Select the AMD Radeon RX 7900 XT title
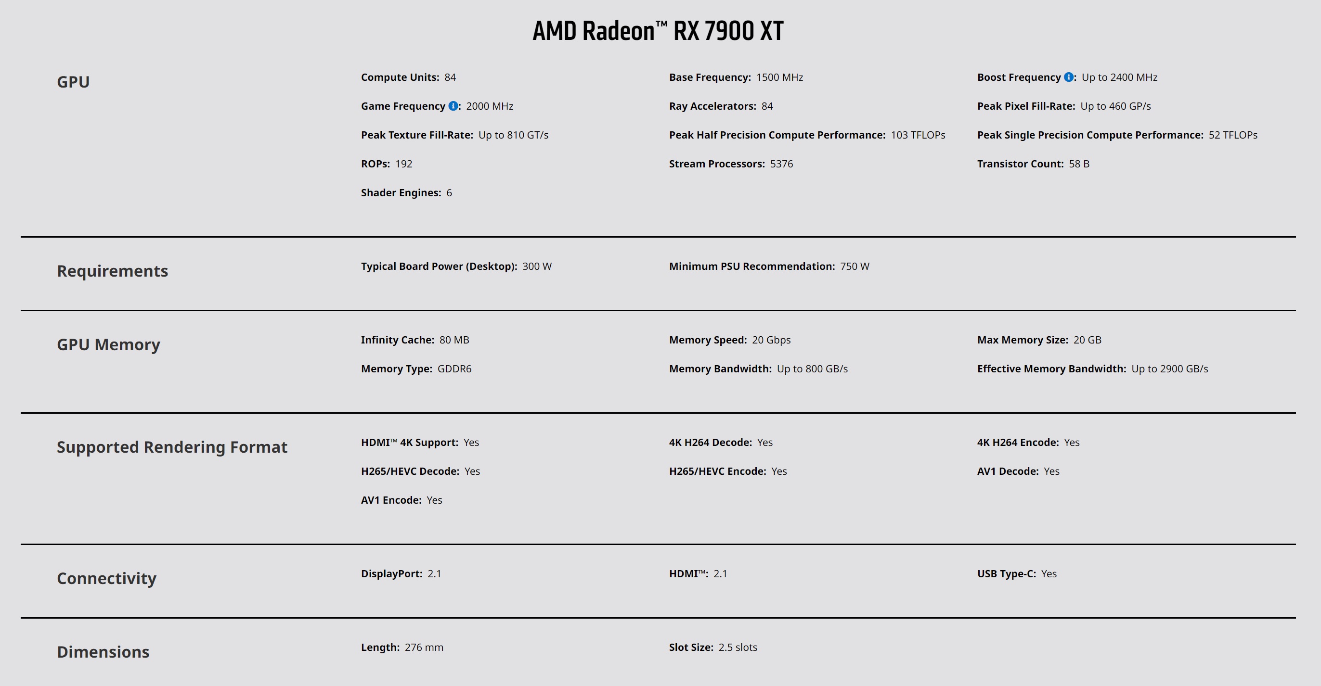 tap(658, 31)
